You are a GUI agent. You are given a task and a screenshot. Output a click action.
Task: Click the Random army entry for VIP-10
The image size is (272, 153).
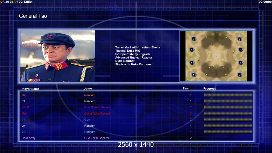click(x=90, y=132)
